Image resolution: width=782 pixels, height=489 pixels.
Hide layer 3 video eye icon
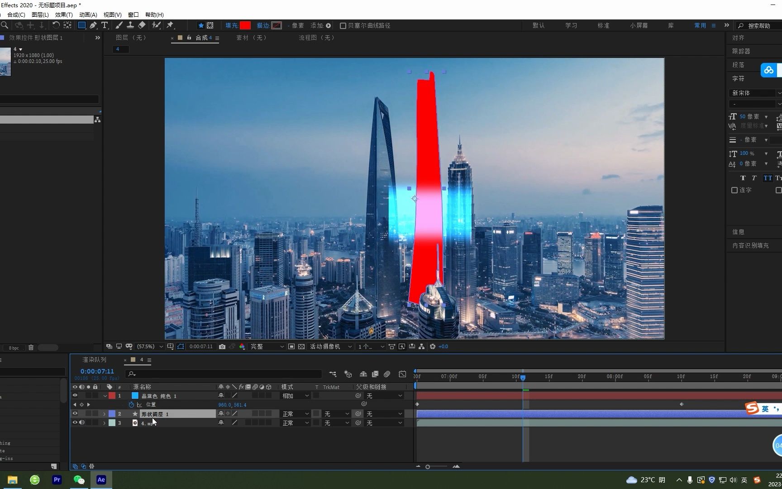tap(75, 423)
